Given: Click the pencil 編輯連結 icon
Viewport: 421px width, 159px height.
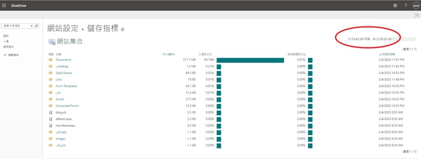Looking at the screenshot, I should click(x=5, y=55).
